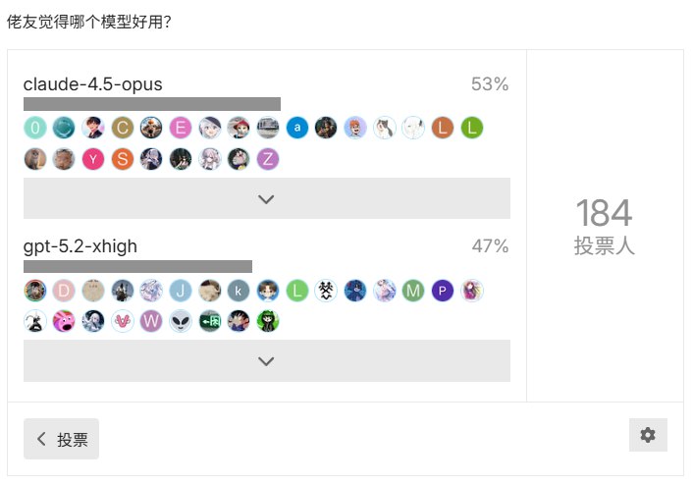The width and height of the screenshot is (693, 484).
Task: Click the green "M" voter avatar
Action: pyautogui.click(x=413, y=290)
